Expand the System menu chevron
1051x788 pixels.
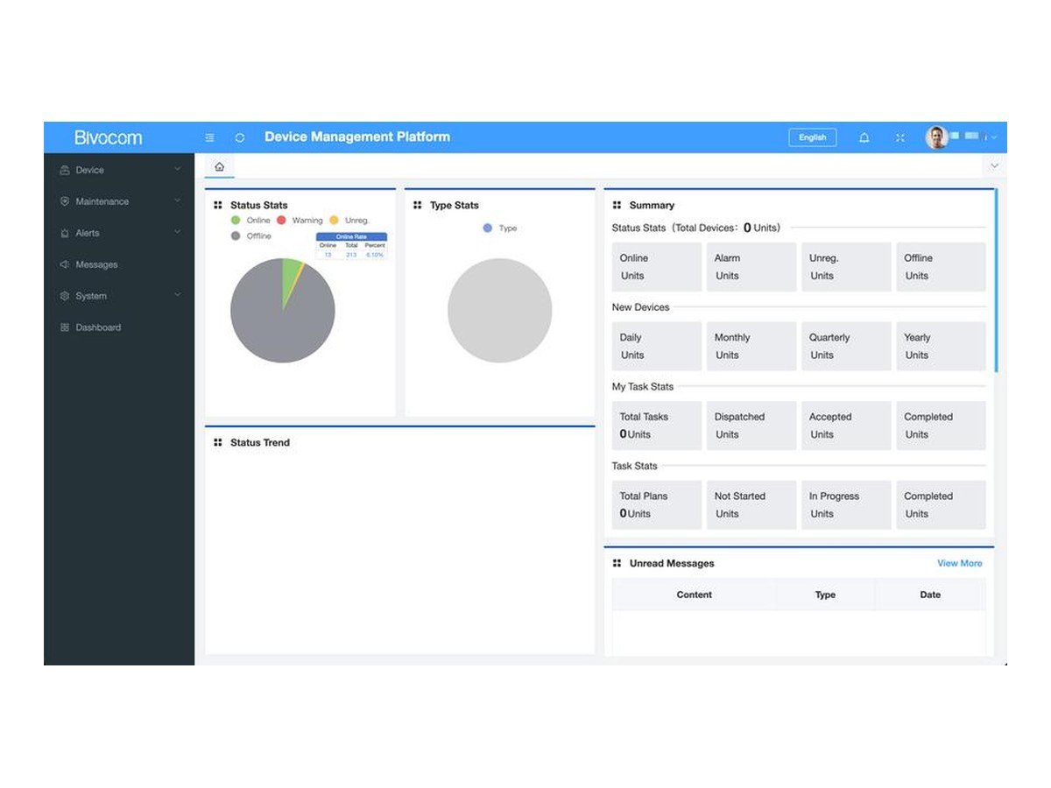pyautogui.click(x=177, y=295)
